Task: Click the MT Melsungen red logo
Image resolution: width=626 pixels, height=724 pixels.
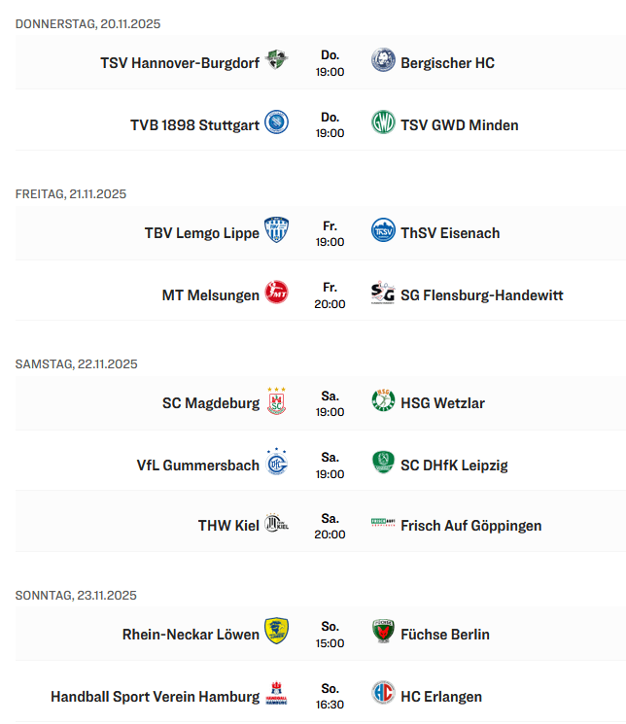Action: point(277,293)
